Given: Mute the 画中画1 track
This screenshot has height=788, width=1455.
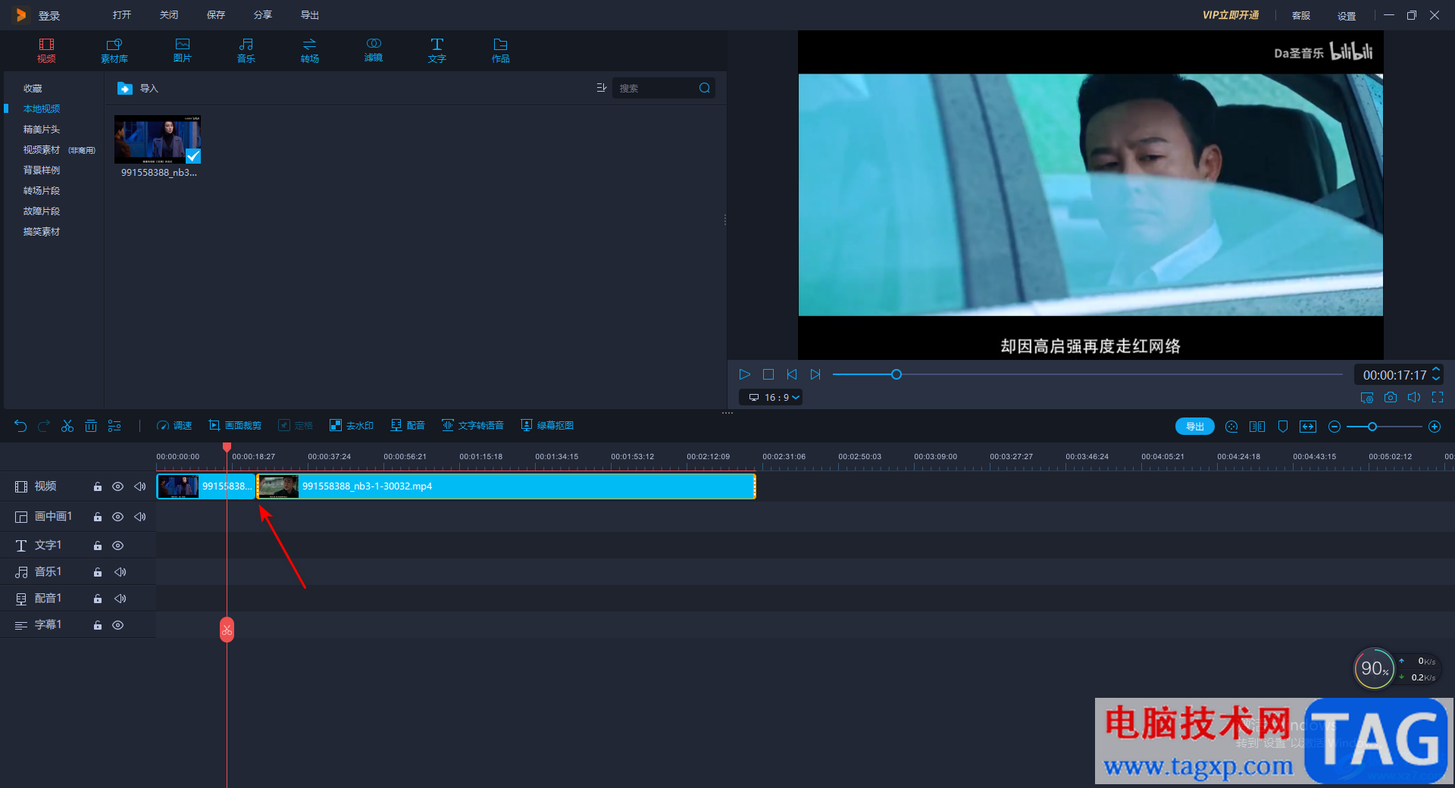Looking at the screenshot, I should 140,517.
